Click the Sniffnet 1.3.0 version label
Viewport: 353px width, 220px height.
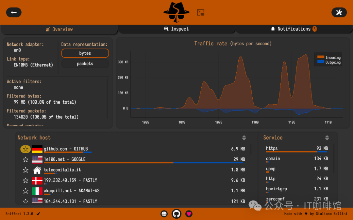pyautogui.click(x=19, y=214)
